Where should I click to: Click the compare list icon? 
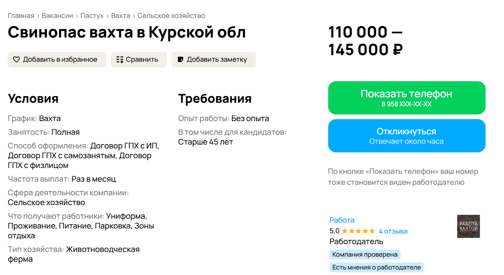[x=120, y=60]
